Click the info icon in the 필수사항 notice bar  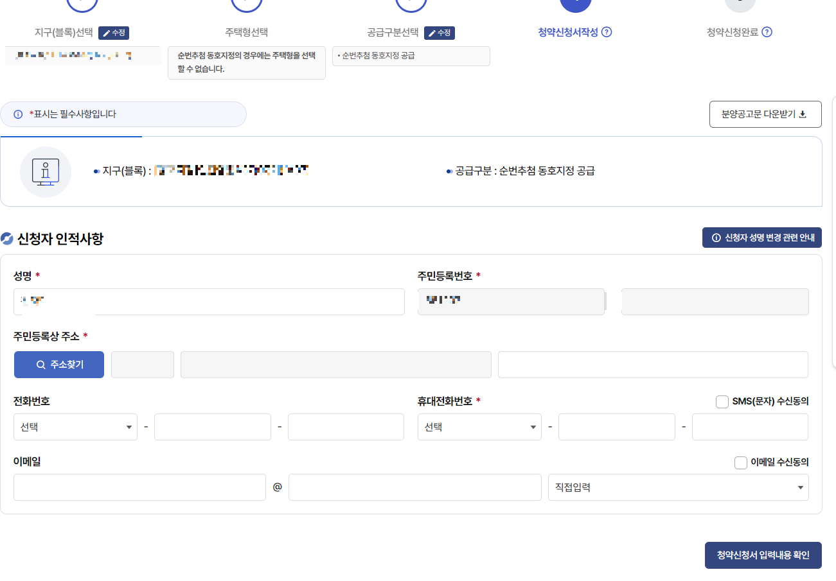pos(17,114)
